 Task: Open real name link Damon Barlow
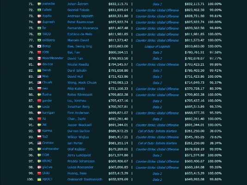click(x=79, y=131)
